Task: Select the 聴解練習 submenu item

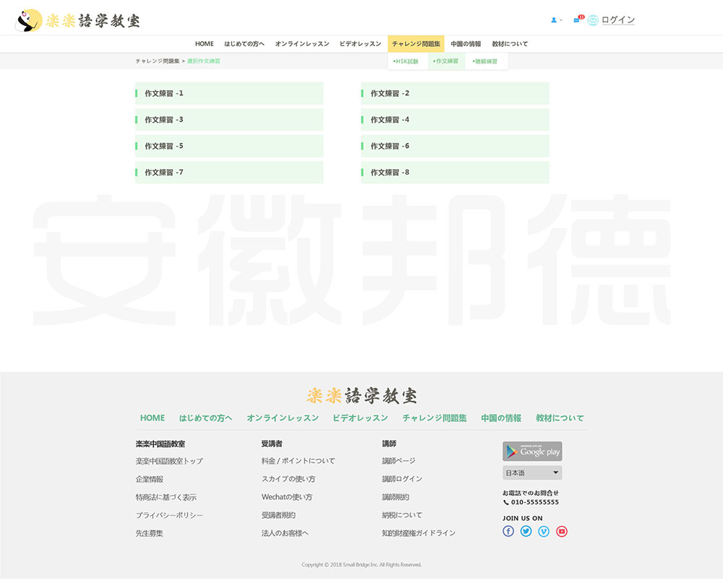Action: point(486,61)
